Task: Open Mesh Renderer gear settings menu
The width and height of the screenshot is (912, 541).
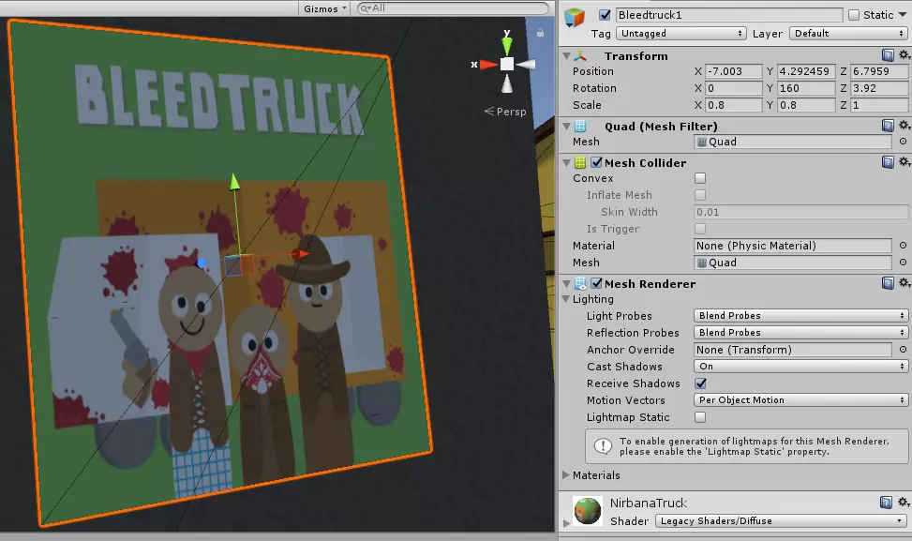Action: point(904,283)
